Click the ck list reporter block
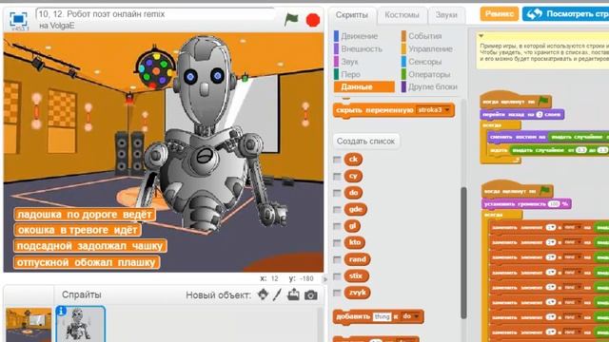 click(353, 159)
